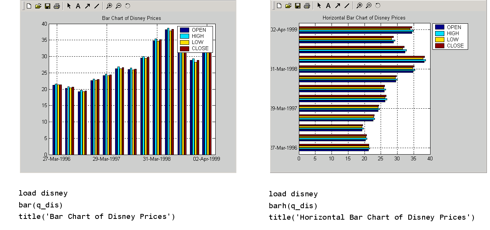The image size is (490, 230).
Task: Click title 'Bar Chart of Disney Prices'
Action: (x=132, y=18)
